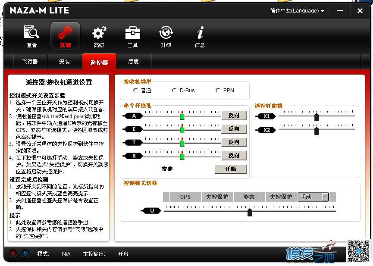Image resolution: width=373 pixels, height=266 pixels.
Task: Reverse channel T with 反向 button
Action: 234,142
